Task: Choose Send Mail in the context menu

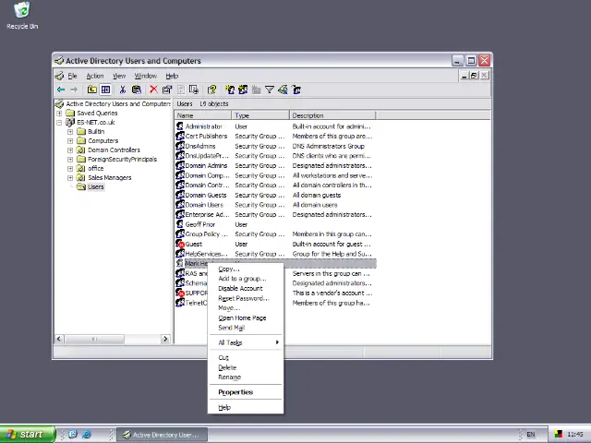Action: [246, 328]
